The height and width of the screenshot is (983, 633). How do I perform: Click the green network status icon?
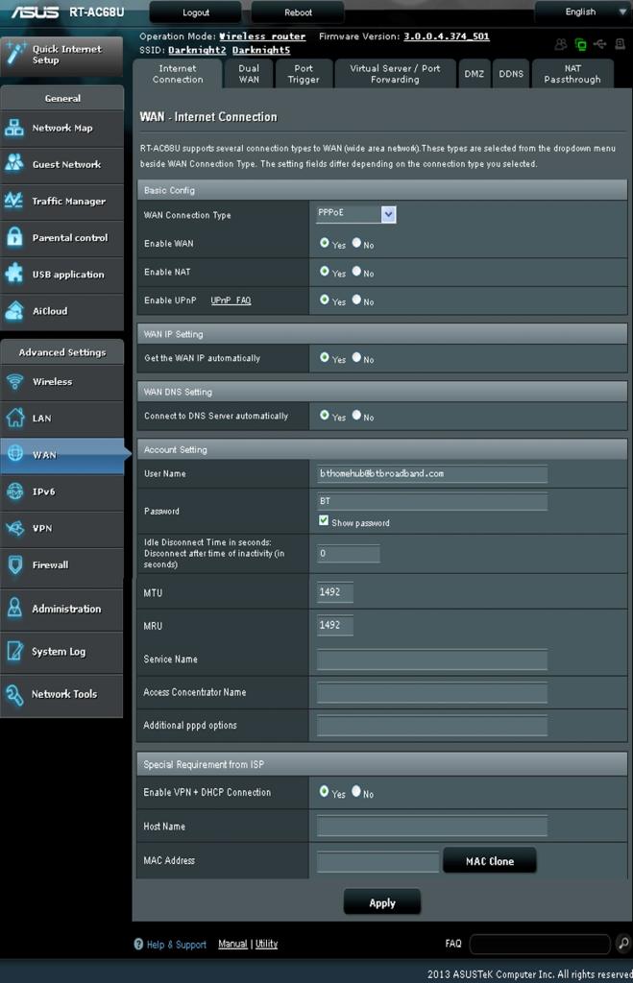pos(580,44)
